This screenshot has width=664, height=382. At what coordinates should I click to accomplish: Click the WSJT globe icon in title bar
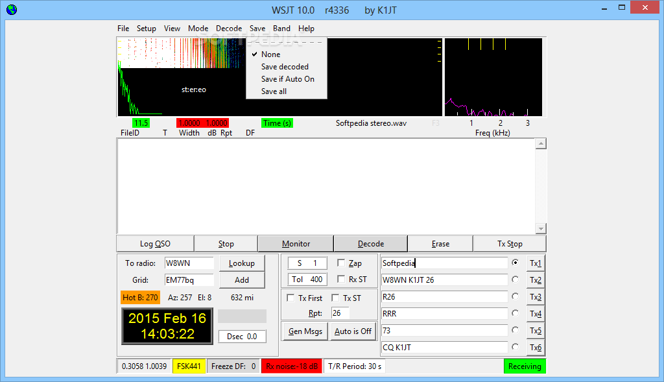click(12, 9)
